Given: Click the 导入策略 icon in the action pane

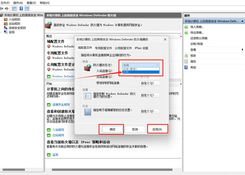Looking at the screenshot, I should click(x=186, y=27).
